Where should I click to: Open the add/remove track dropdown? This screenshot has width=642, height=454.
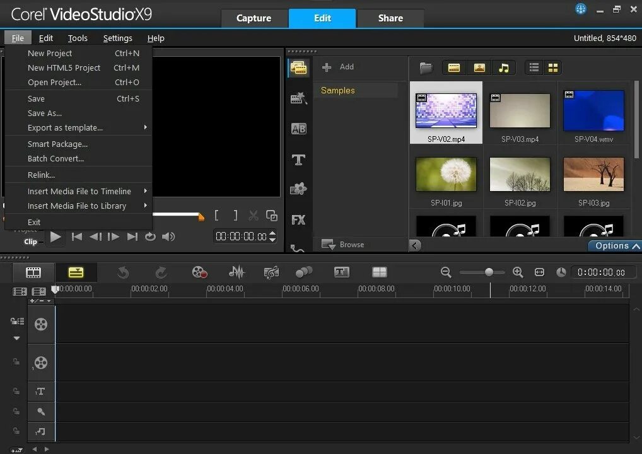[40, 301]
